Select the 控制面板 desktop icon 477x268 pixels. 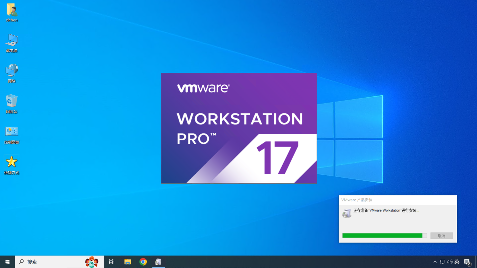(x=12, y=135)
